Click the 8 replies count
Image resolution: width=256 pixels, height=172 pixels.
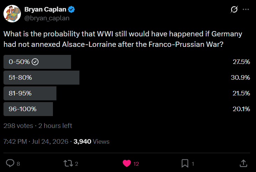pyautogui.click(x=18, y=164)
